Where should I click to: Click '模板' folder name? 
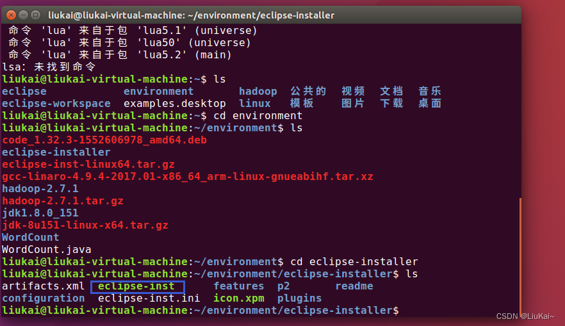pyautogui.click(x=302, y=103)
